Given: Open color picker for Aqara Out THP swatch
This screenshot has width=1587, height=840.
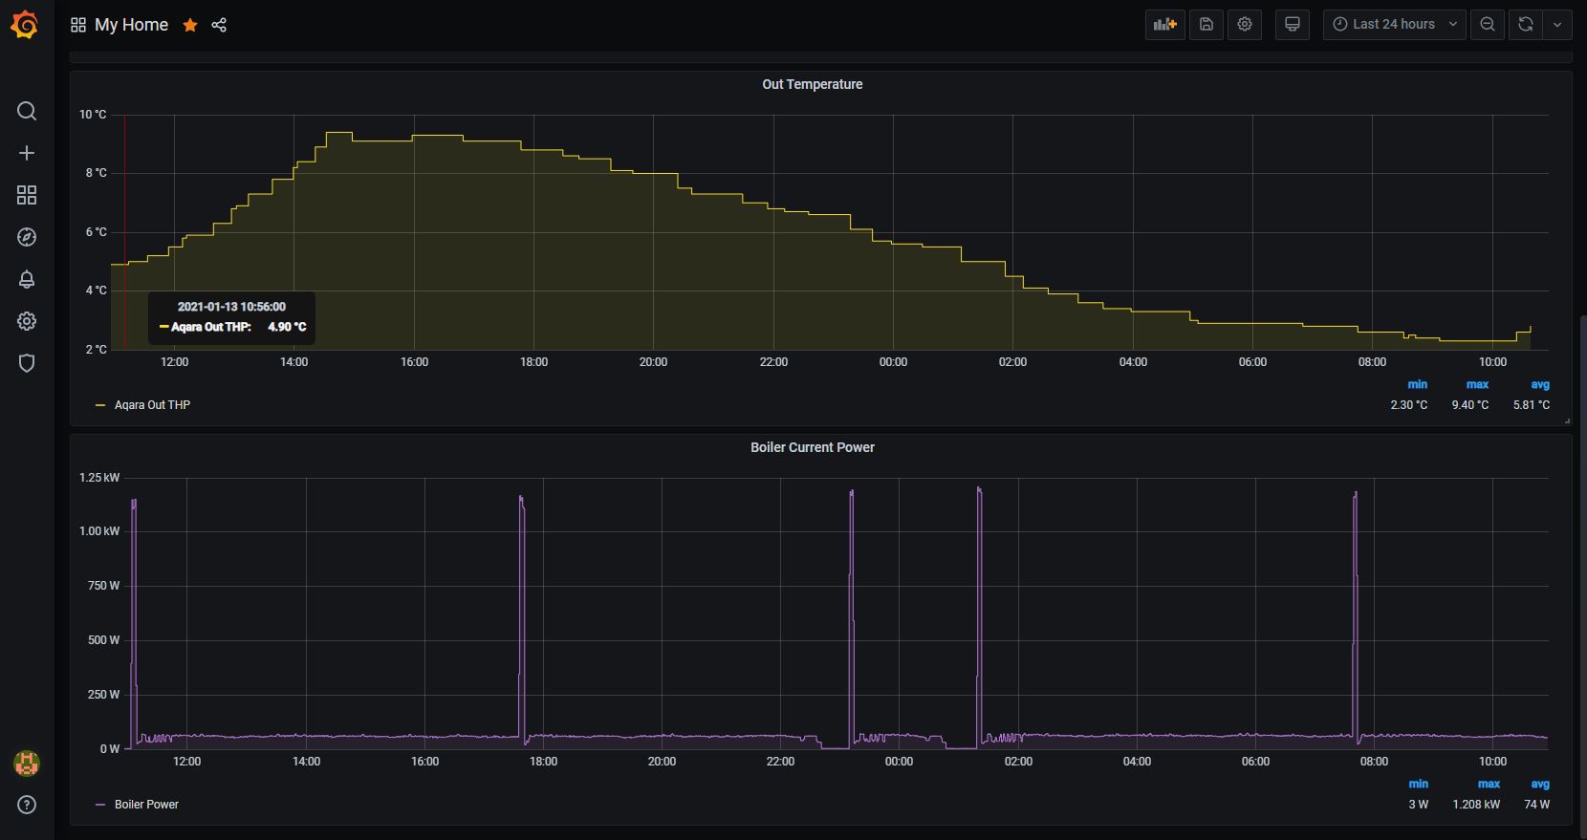Looking at the screenshot, I should (100, 405).
